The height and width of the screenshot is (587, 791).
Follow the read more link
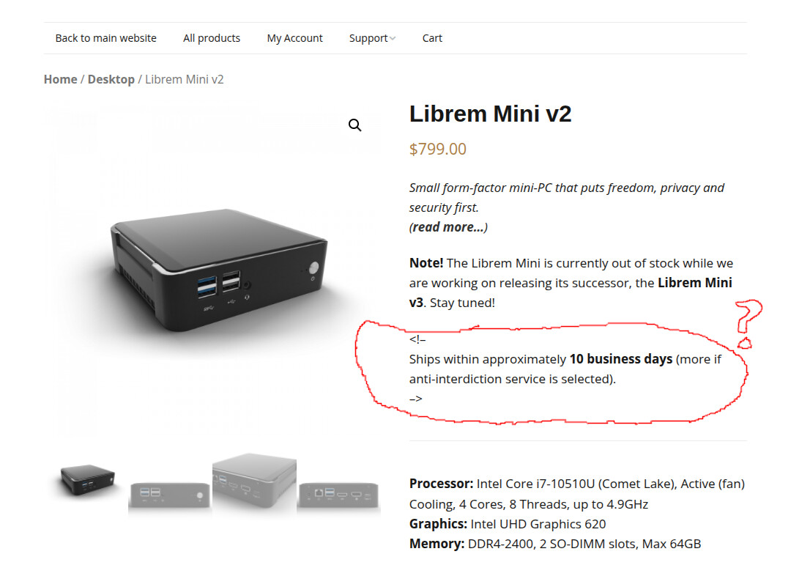click(448, 227)
